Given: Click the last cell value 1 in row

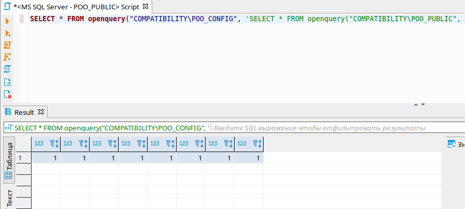Looking at the screenshot, I should tap(249, 158).
